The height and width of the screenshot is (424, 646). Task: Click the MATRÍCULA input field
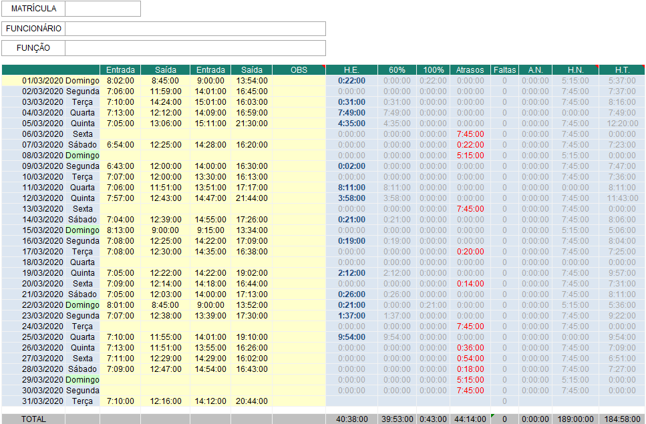tap(103, 9)
